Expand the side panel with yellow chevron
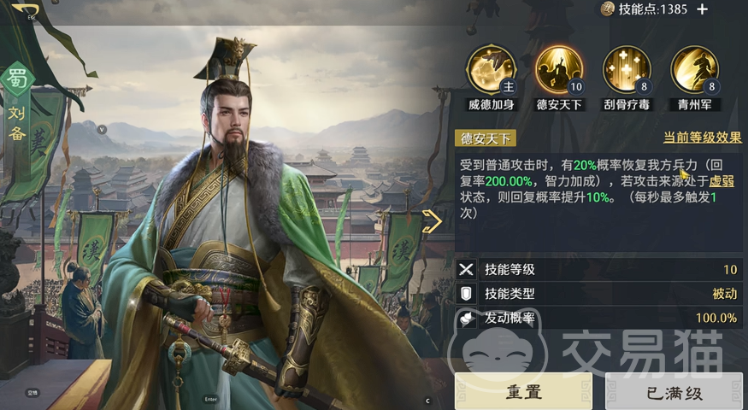Image resolution: width=748 pixels, height=410 pixels. (433, 220)
